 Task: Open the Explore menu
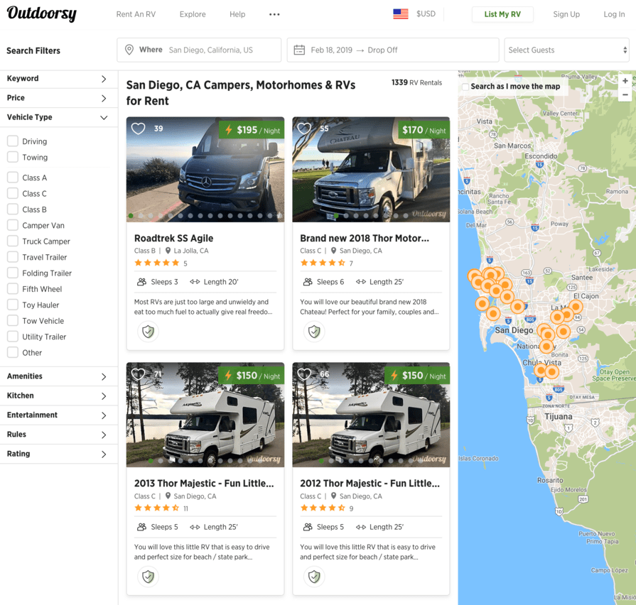point(193,14)
